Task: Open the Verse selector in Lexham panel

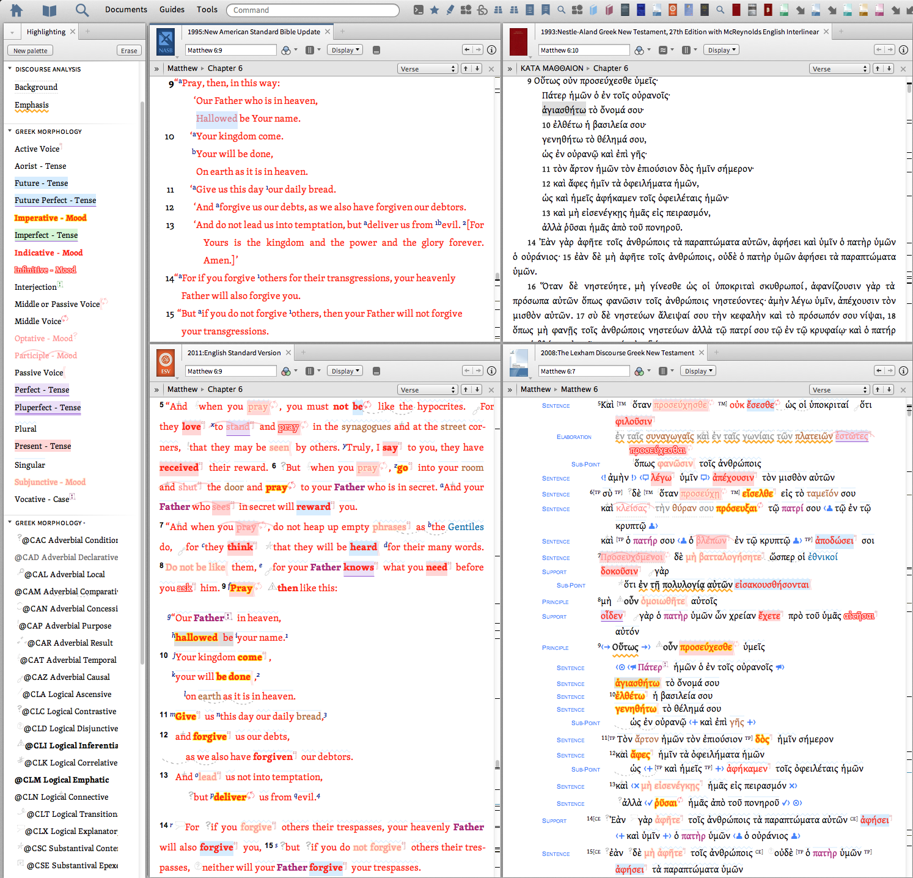Action: (840, 389)
